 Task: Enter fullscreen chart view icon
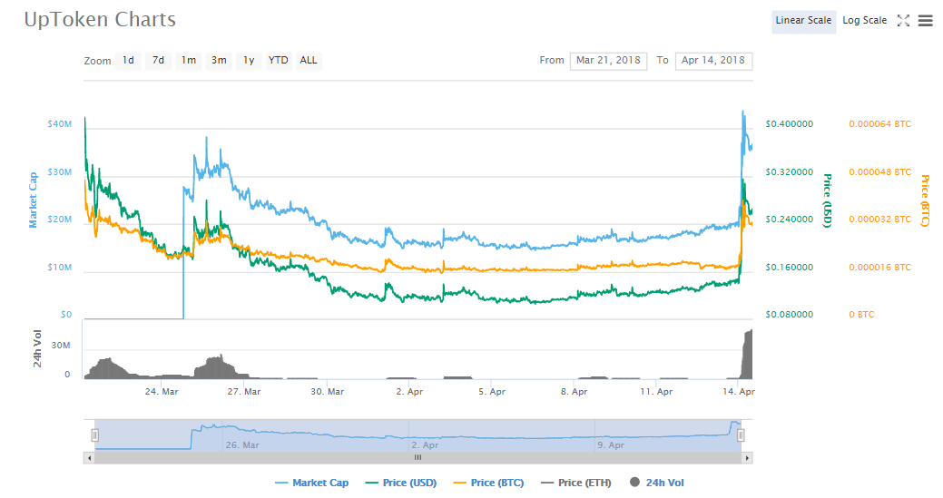903,21
